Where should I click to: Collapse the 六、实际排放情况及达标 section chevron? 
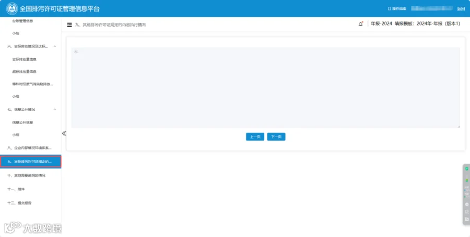(x=55, y=46)
